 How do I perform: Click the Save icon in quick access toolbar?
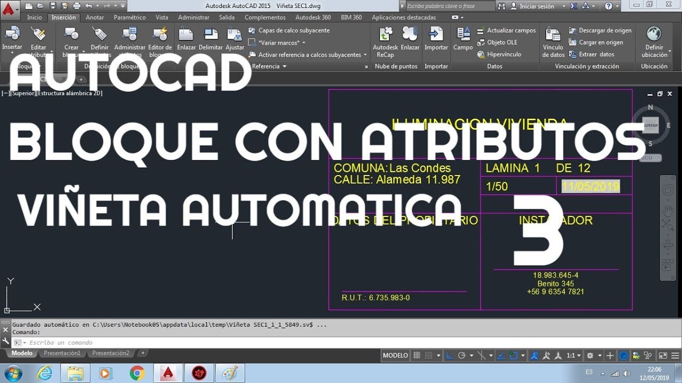tap(52, 6)
